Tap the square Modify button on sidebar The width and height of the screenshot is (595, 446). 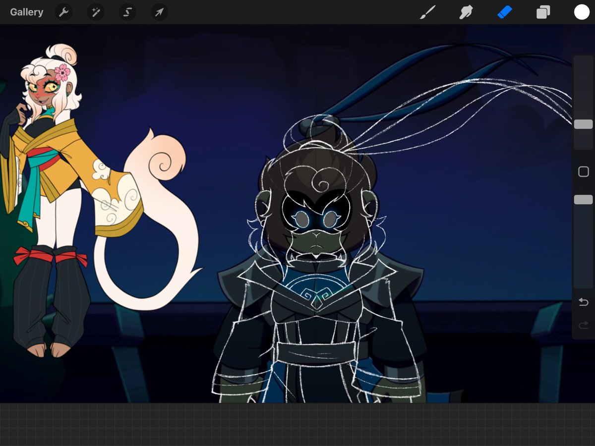pos(584,171)
